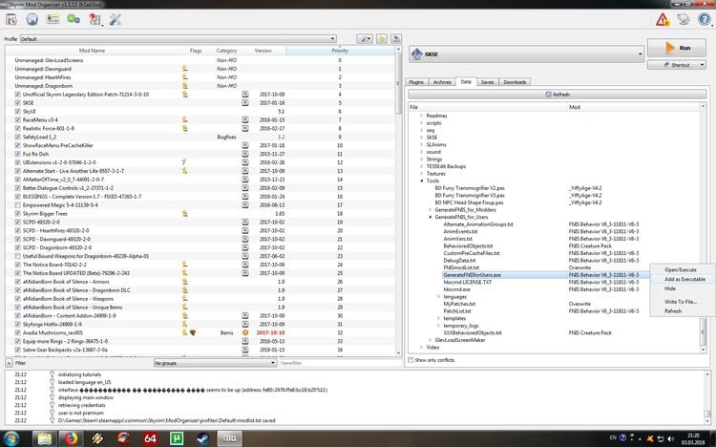Toggle the SkyUI mod checkbox
Screen dimensions: 716x447
(x=17, y=112)
